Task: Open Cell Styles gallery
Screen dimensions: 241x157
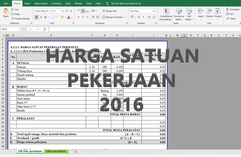Action: (x=189, y=14)
